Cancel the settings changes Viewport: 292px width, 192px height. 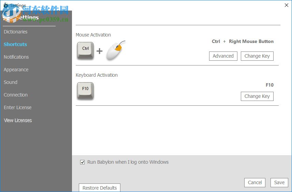coord(255,182)
